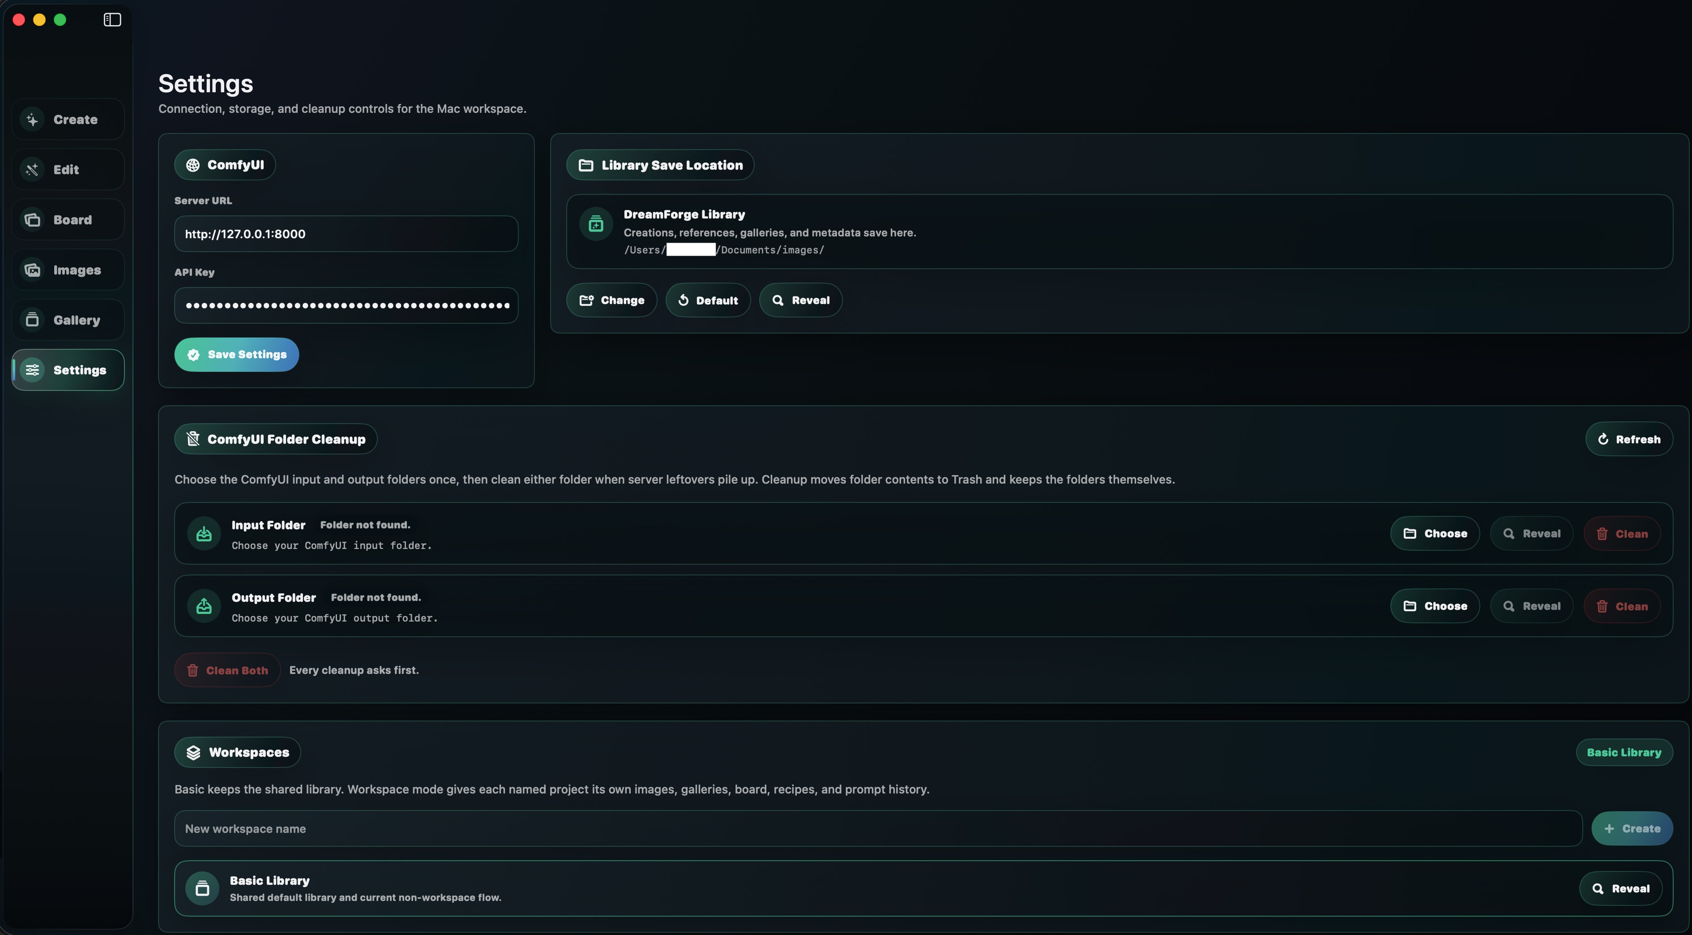The image size is (1692, 935).
Task: Reset library location to Default
Action: coord(708,300)
